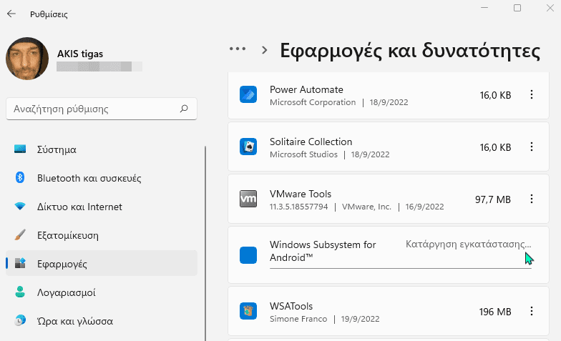Minimize the Ρυθμίσεις window
This screenshot has height=341, width=561.
tap(484, 8)
